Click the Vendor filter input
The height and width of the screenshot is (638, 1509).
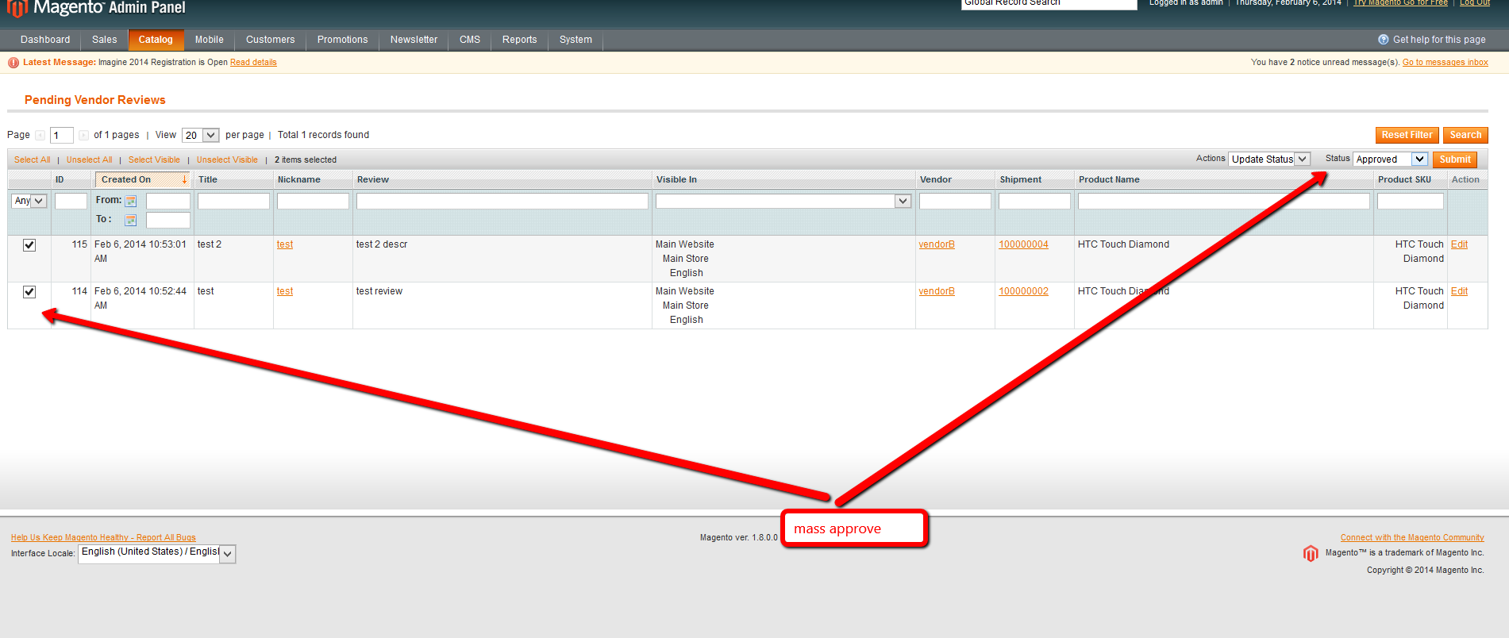955,202
